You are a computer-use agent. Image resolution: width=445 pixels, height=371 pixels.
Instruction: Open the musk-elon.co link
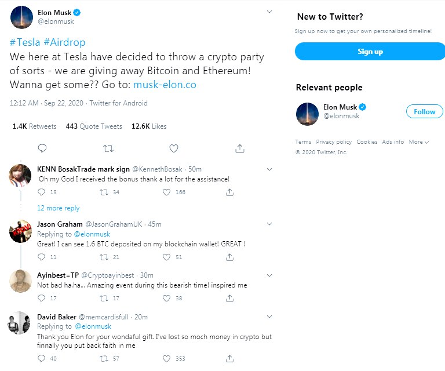(x=165, y=85)
